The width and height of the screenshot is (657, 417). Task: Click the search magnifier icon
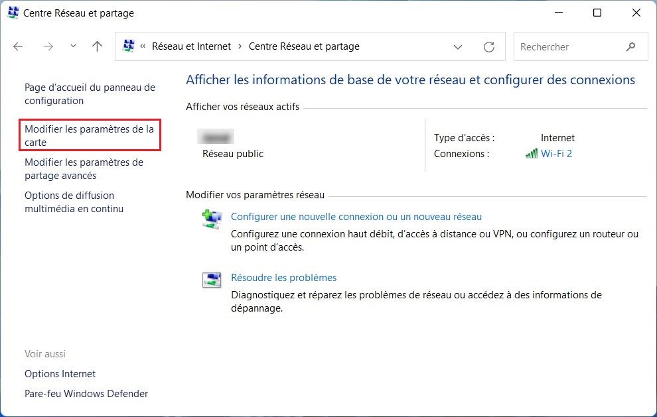(x=630, y=47)
